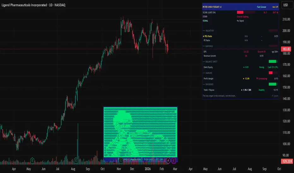Viewport: 294px width, 173px height.
Task: Click the Nov label on time axis
Action: 119,169
